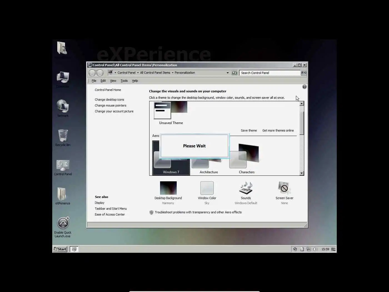Click the Search Control Panel field
The width and height of the screenshot is (389, 292).
pos(270,73)
